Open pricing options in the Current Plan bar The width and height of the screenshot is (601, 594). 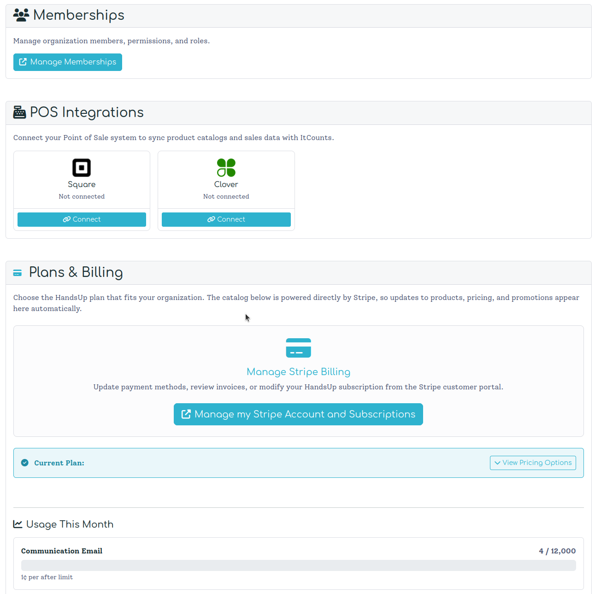533,463
